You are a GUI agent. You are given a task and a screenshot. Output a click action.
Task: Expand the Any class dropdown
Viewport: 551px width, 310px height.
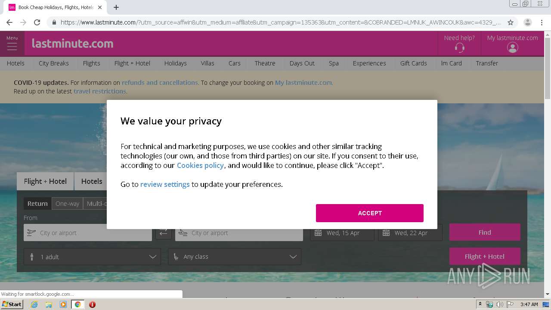235,257
